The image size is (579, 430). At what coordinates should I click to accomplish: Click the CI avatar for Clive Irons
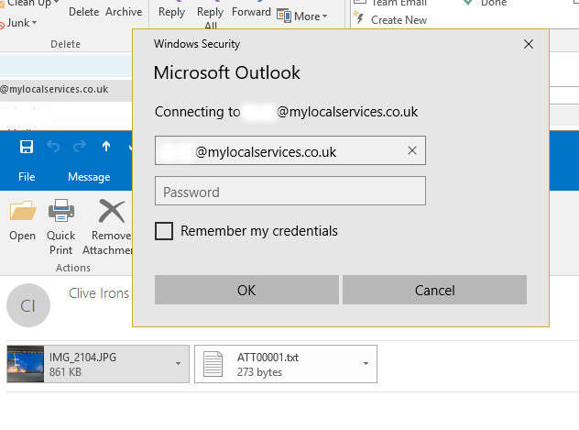tap(28, 305)
